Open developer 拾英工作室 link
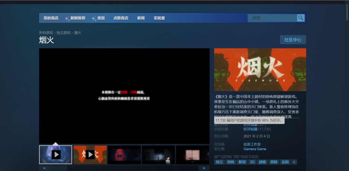 click(252, 144)
